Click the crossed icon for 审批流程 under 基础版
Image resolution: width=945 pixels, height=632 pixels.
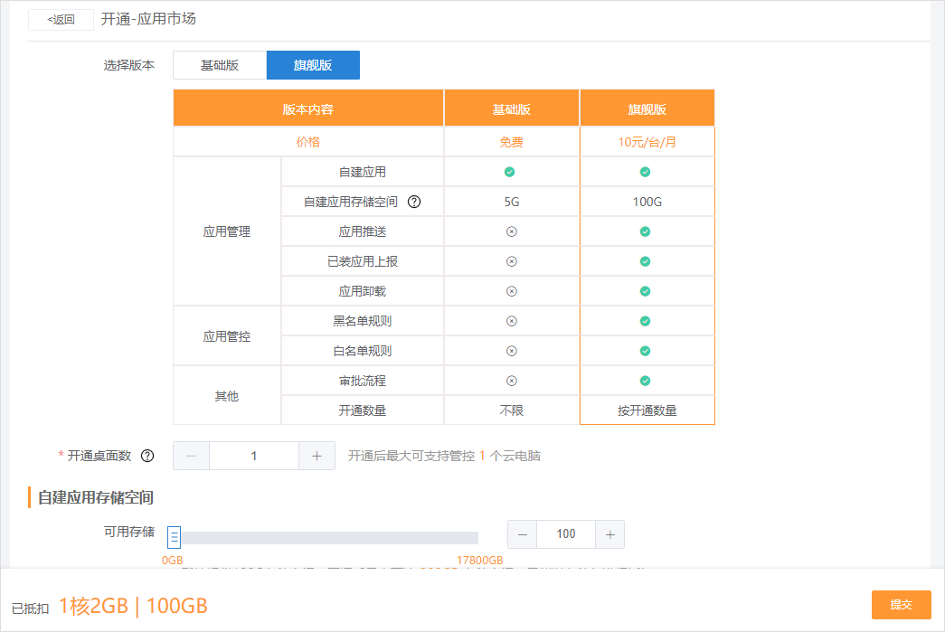[x=511, y=380]
